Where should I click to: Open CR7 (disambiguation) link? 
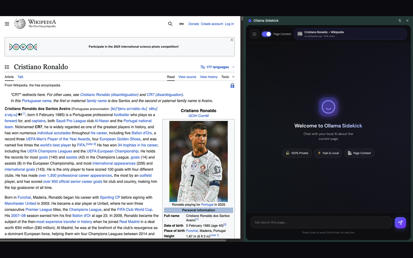click(x=165, y=95)
